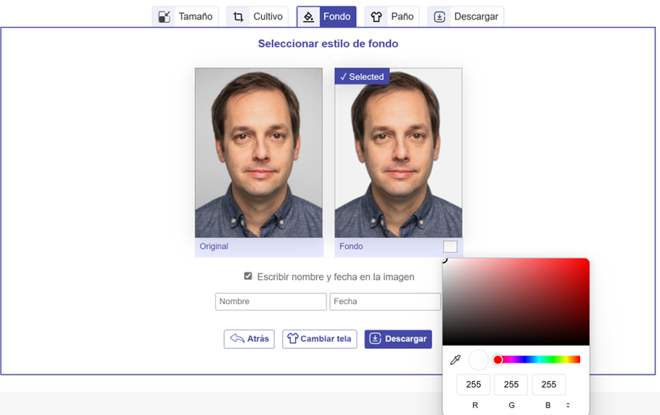Open the Descargar tab at top
660x415 pixels.
466,17
